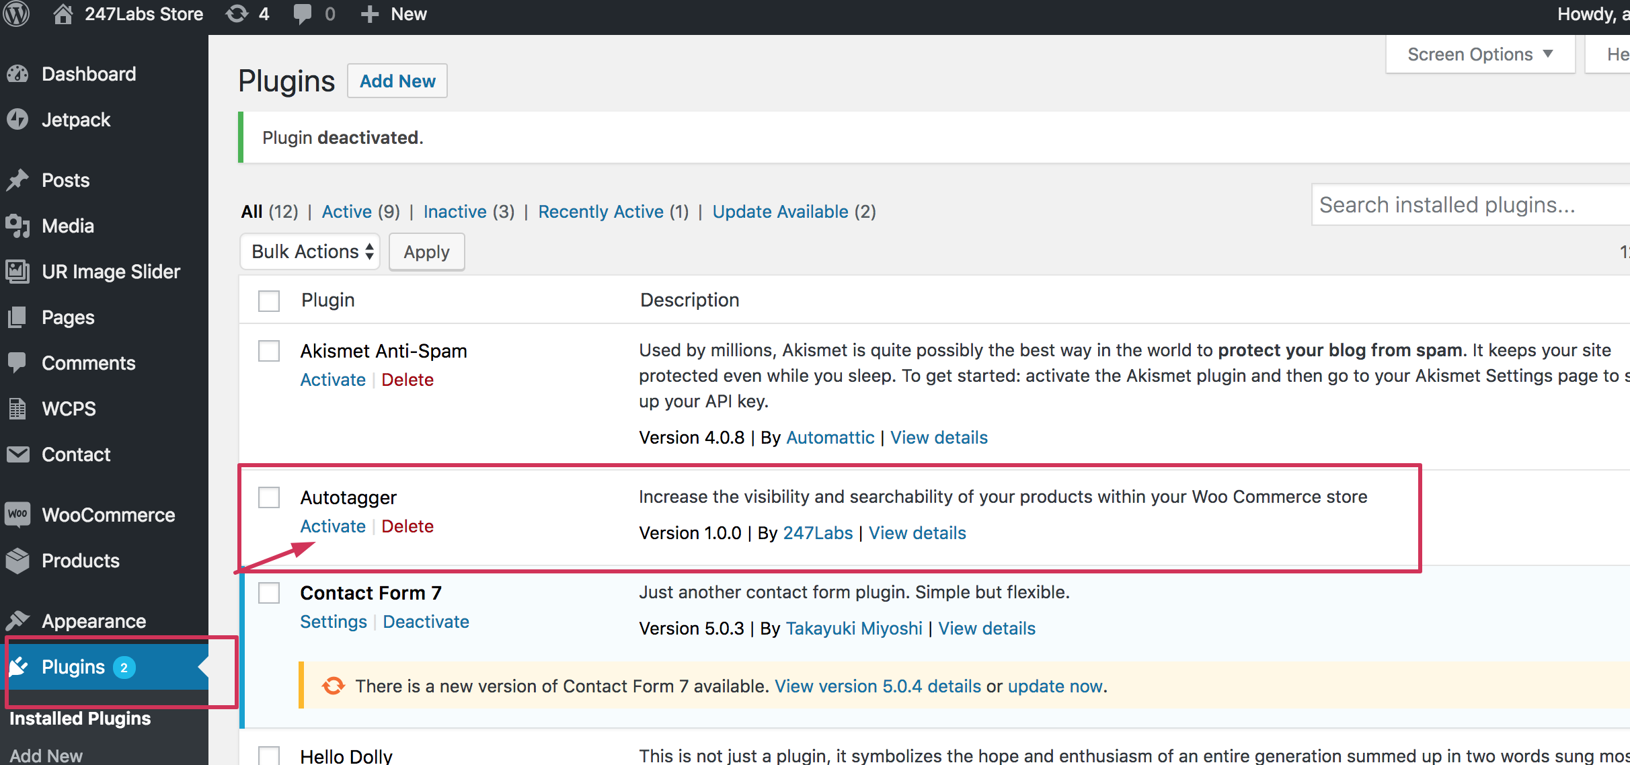
Task: Check the Akismet Anti-Spam checkbox
Action: [x=269, y=351]
